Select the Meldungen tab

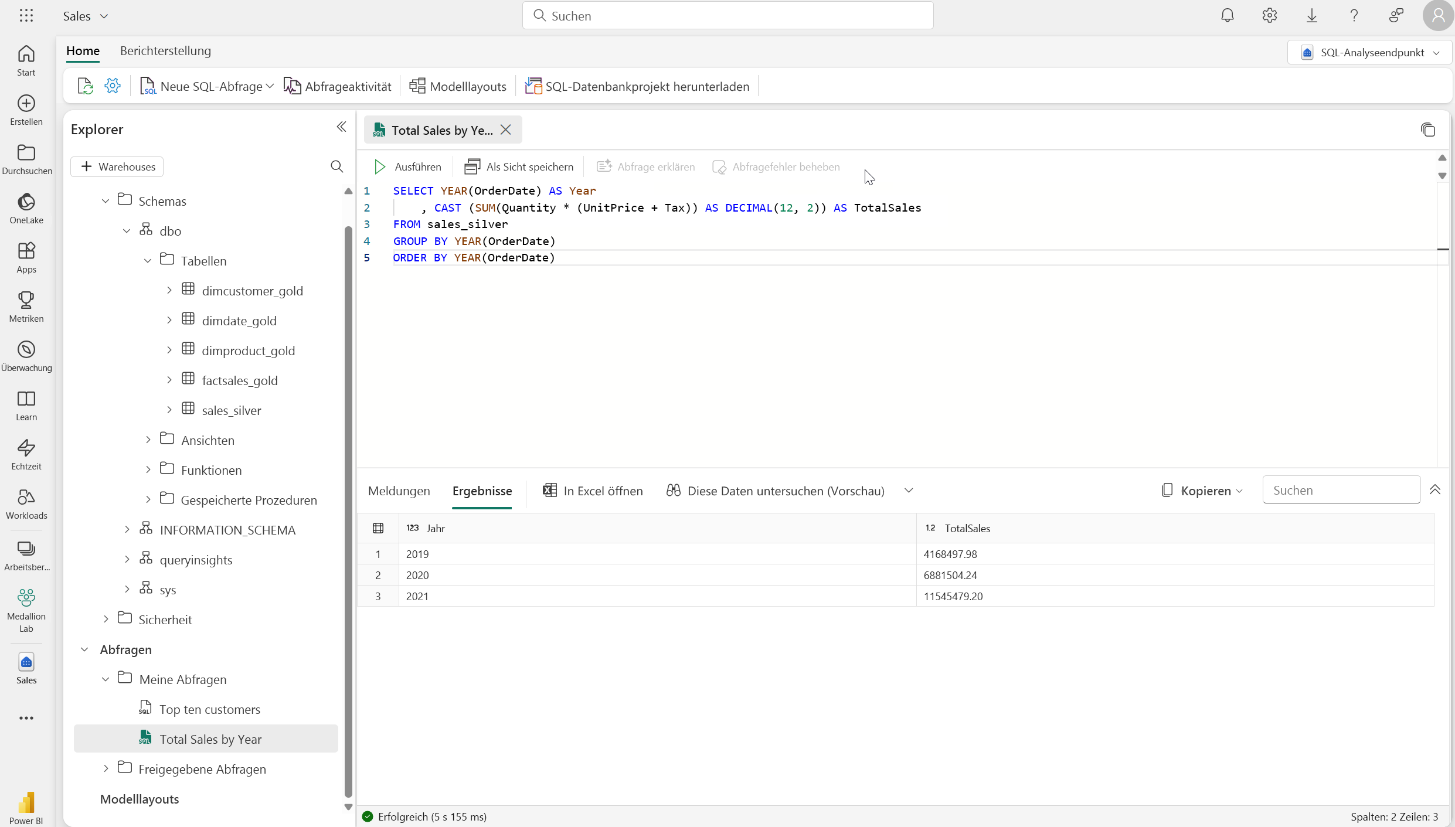399,491
